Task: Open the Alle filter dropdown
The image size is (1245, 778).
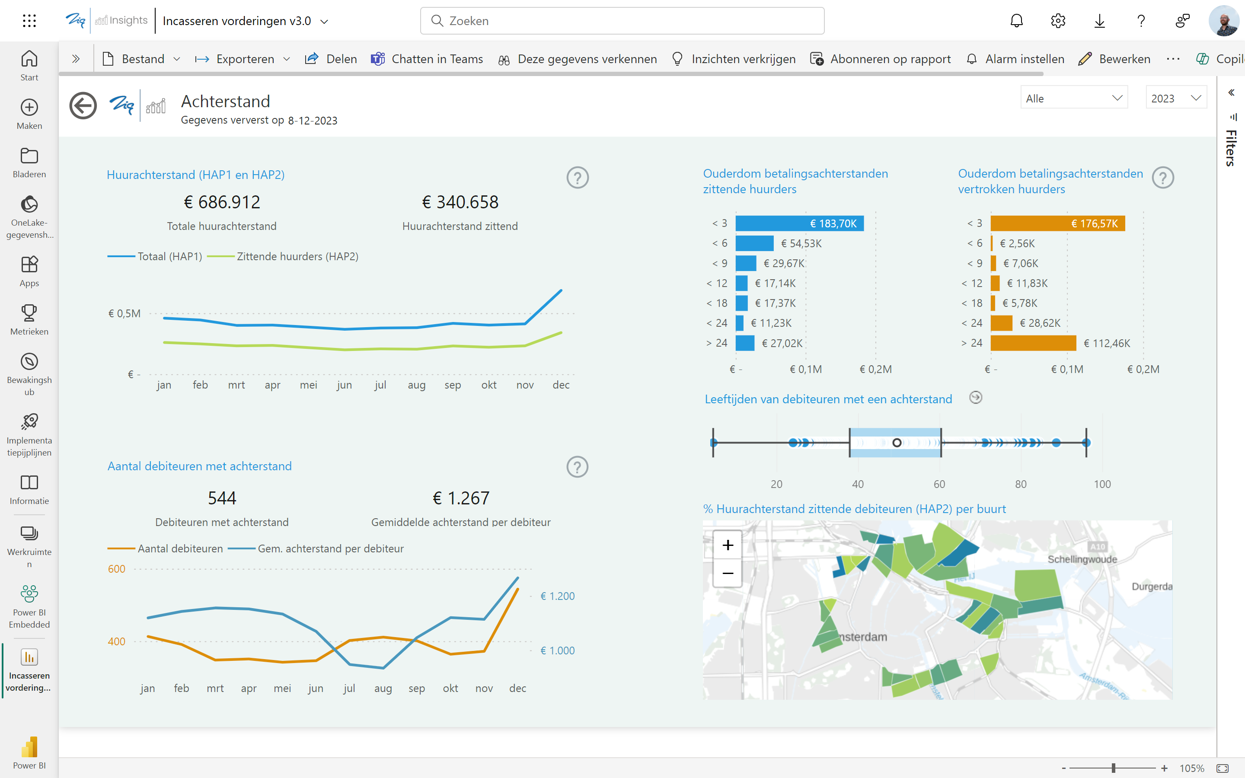Action: click(x=1074, y=98)
